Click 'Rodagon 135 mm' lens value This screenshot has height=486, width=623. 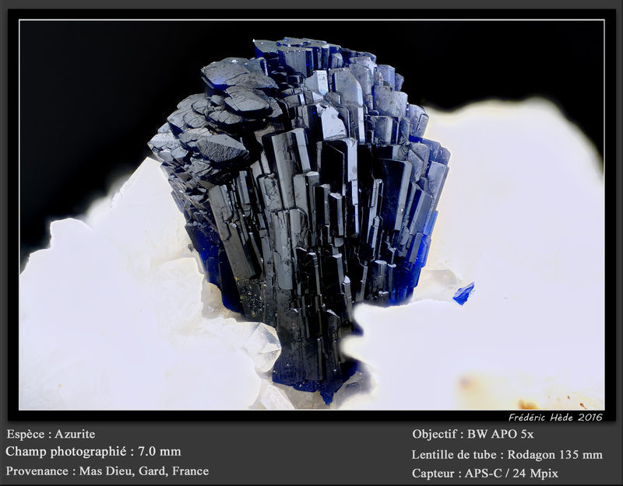pos(555,454)
